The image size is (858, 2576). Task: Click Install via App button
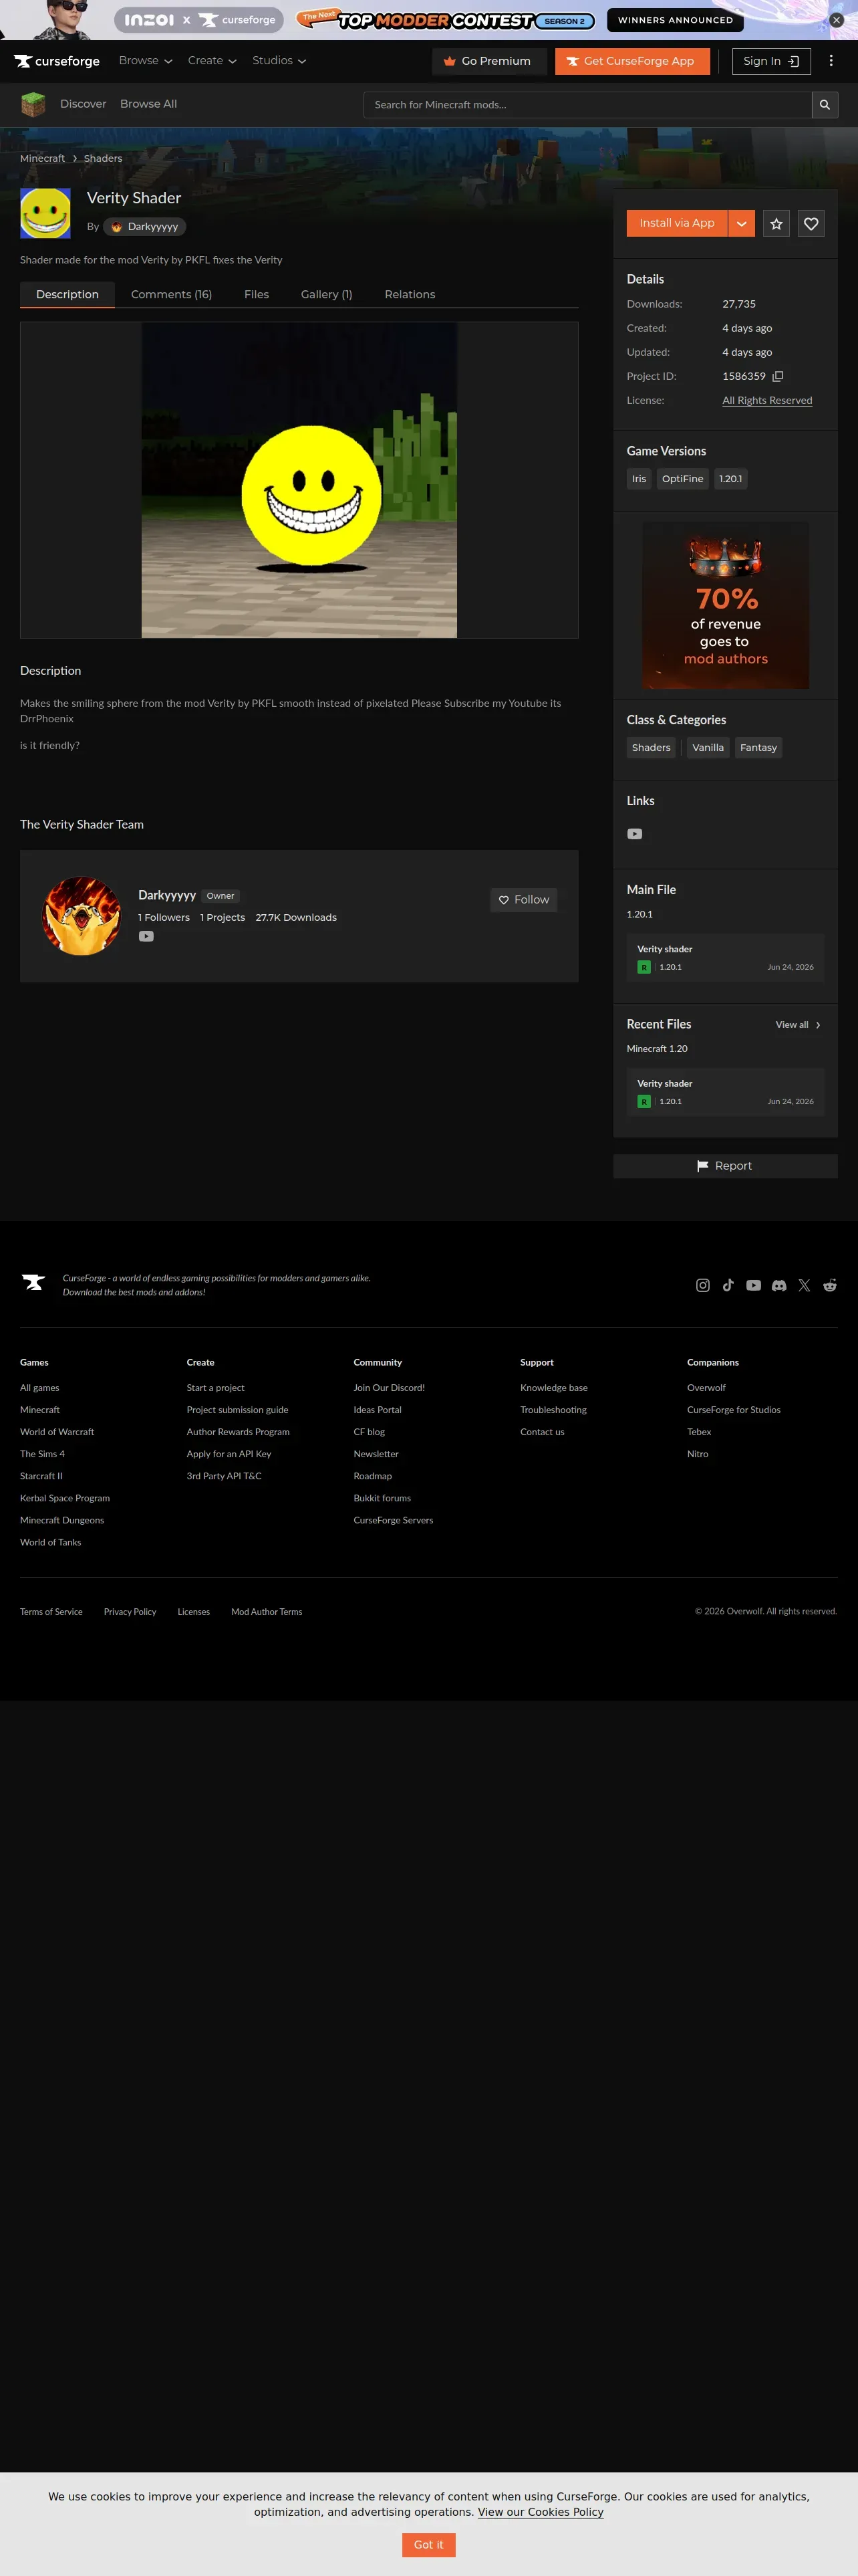[x=677, y=224]
